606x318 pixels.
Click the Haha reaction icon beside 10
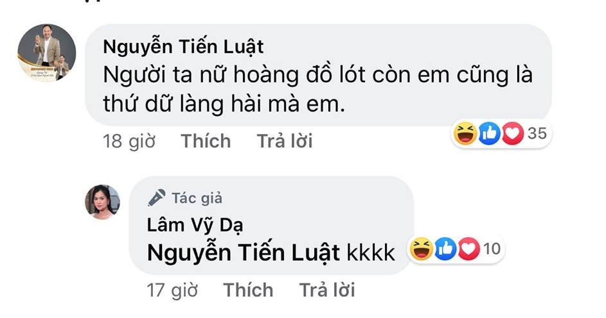[422, 249]
